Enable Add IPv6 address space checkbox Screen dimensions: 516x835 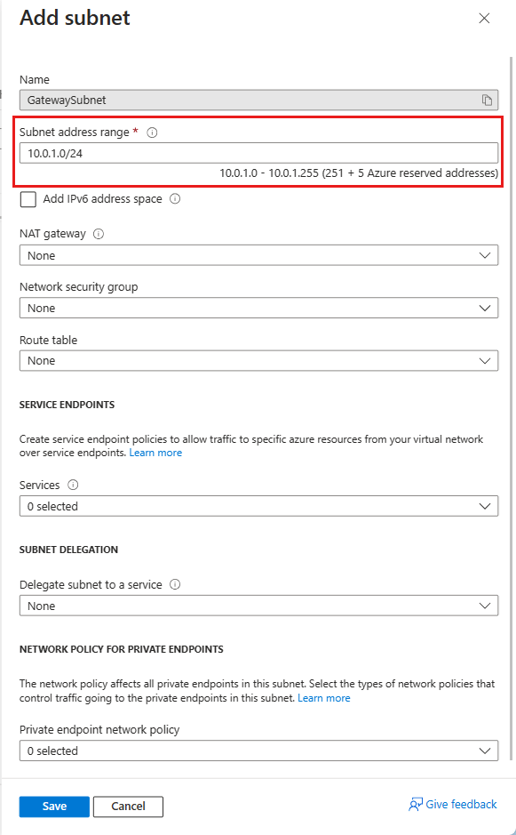[28, 199]
